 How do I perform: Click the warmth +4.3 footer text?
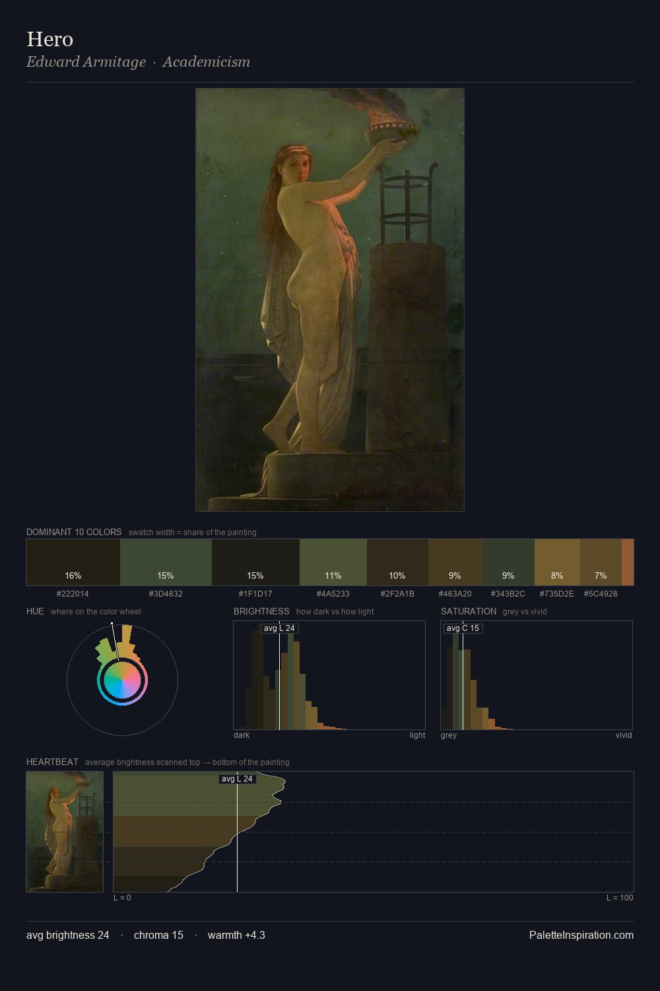pyautogui.click(x=236, y=935)
